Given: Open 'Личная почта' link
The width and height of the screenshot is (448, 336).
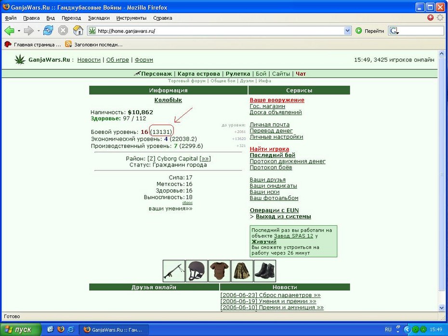Looking at the screenshot, I should point(269,125).
